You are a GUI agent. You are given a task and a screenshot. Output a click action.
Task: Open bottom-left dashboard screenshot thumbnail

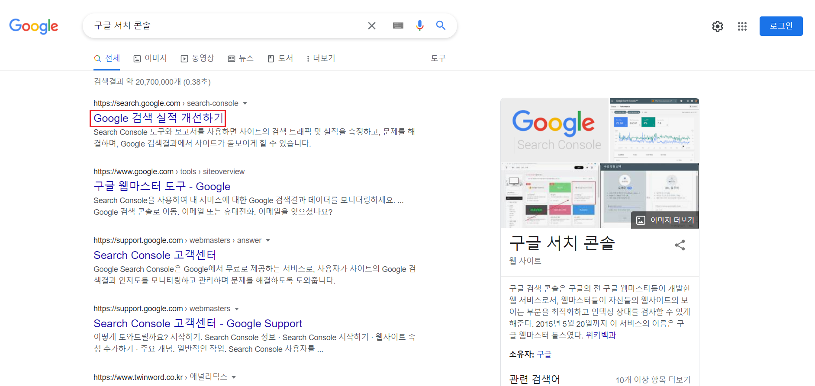(x=550, y=196)
